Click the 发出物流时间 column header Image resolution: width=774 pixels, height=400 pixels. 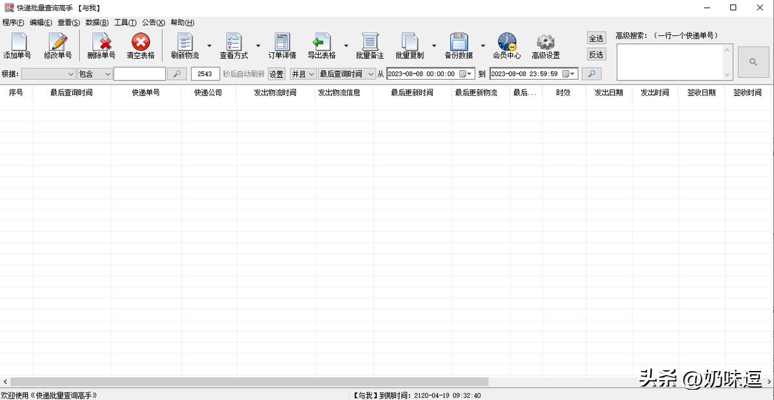[275, 93]
